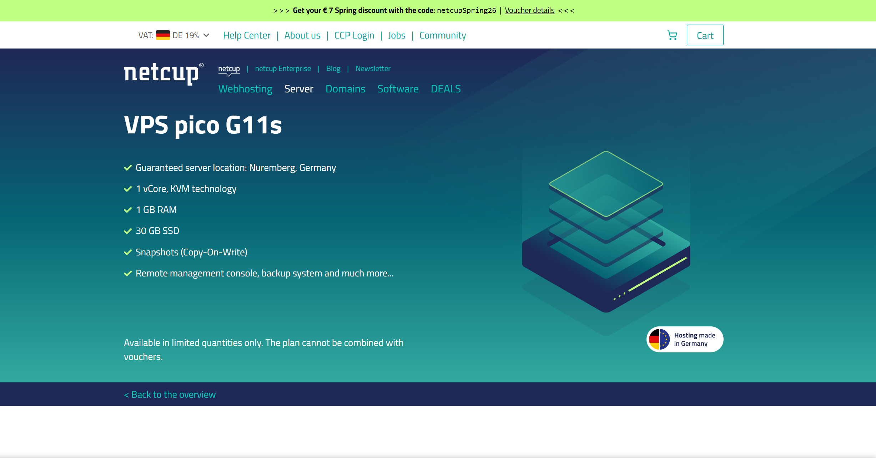Open the Webhosting menu
The width and height of the screenshot is (876, 458).
click(x=245, y=89)
